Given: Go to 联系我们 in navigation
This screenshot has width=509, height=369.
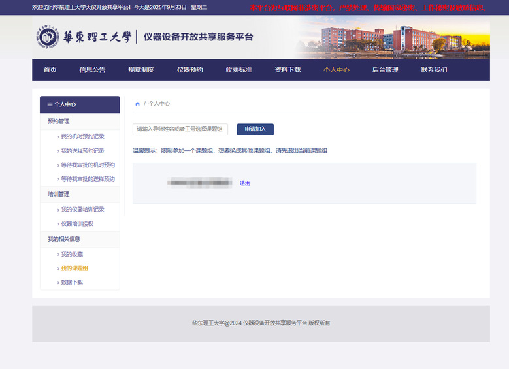Looking at the screenshot, I should click(x=434, y=70).
